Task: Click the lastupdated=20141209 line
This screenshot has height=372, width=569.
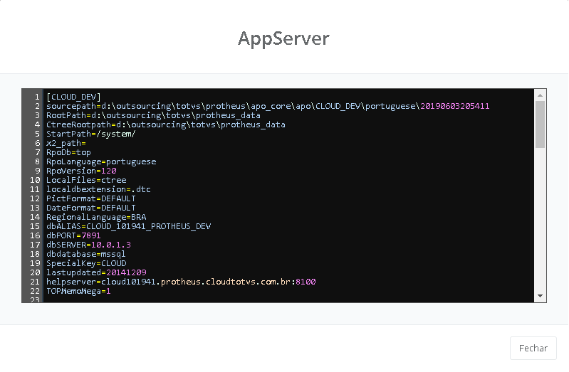Action: tap(96, 272)
